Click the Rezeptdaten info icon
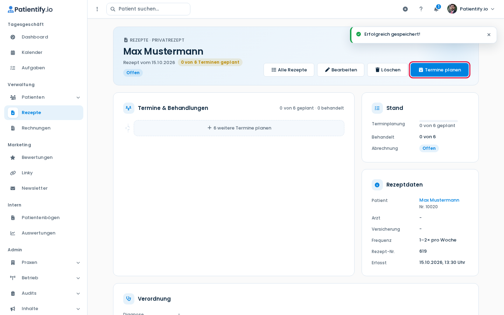The height and width of the screenshot is (315, 504). [x=377, y=185]
